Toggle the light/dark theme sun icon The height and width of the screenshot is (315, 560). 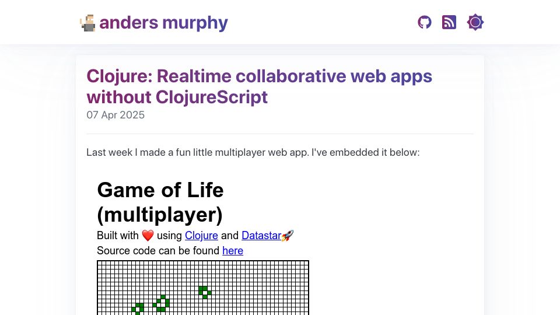coord(475,23)
